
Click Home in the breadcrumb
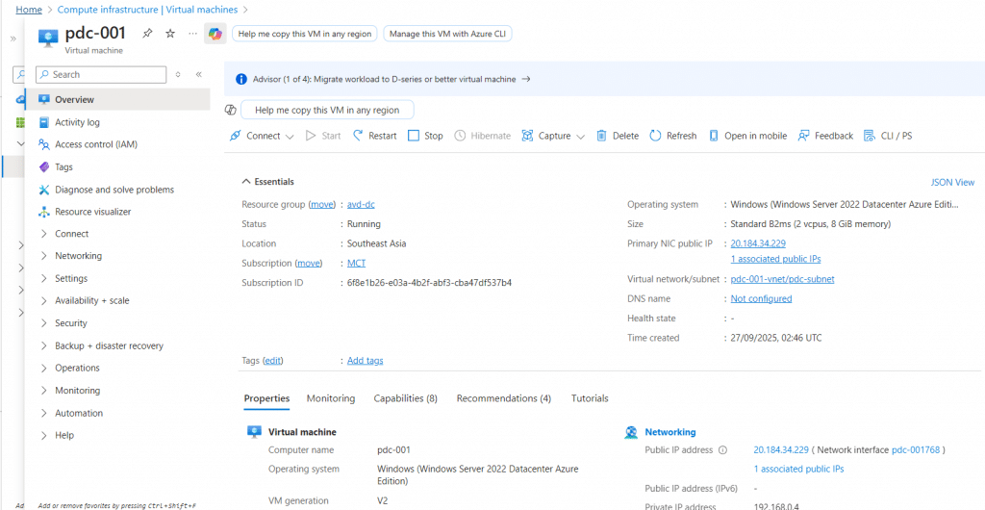point(29,10)
